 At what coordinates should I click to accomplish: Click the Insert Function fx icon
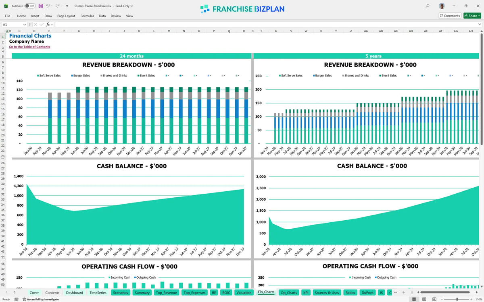pos(48,25)
